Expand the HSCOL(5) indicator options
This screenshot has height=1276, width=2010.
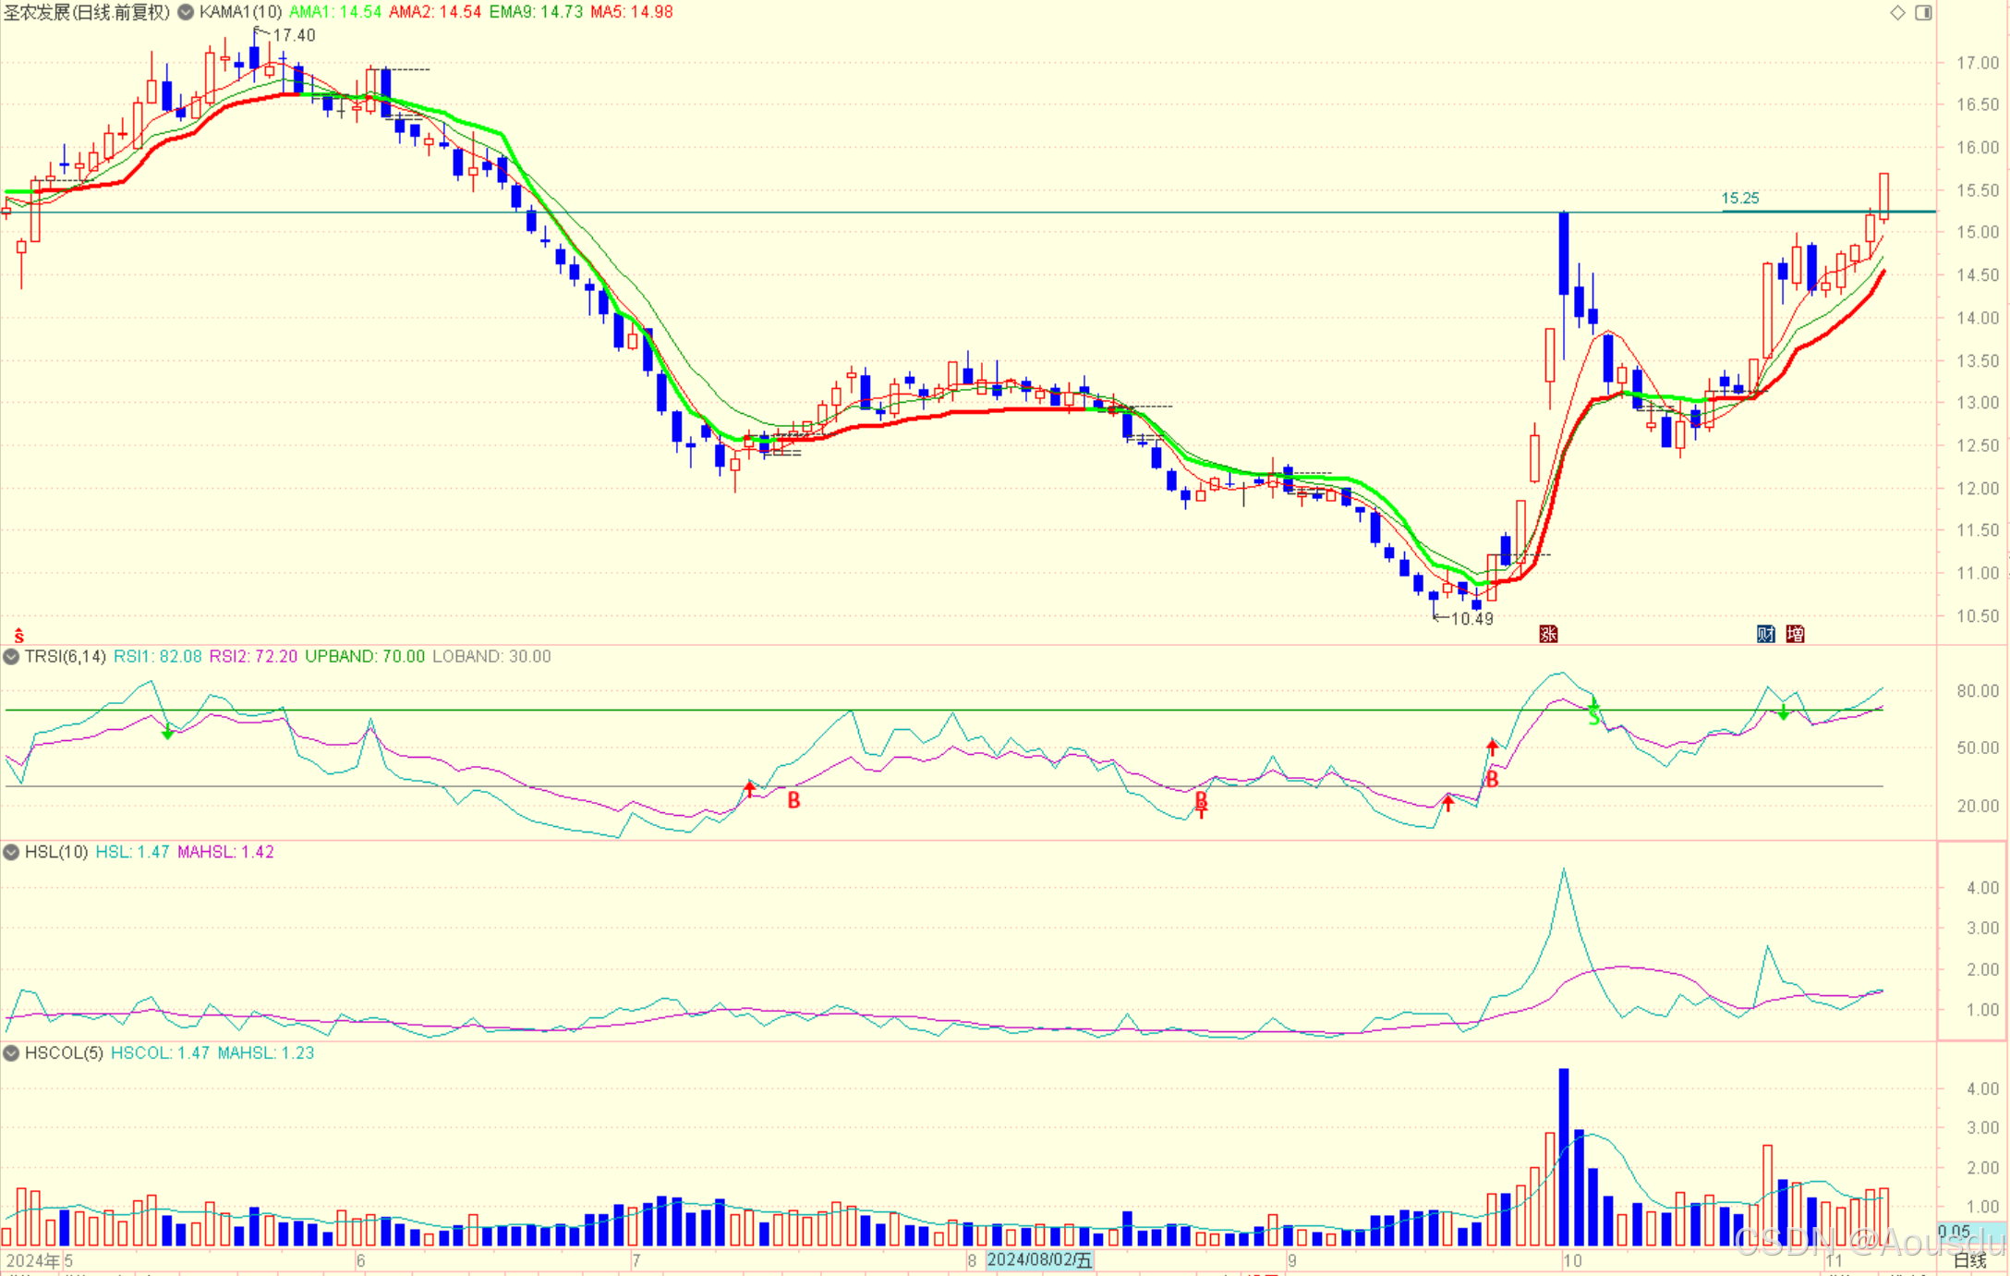[x=11, y=1053]
